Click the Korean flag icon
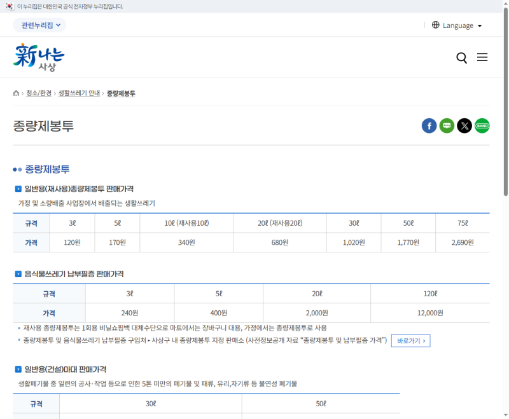Image resolution: width=509 pixels, height=419 pixels. [x=9, y=6]
